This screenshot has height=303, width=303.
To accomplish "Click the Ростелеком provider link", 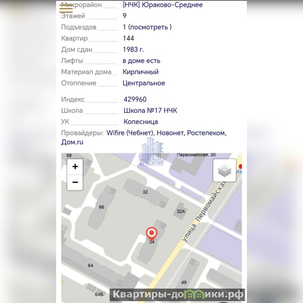I will [x=206, y=133].
